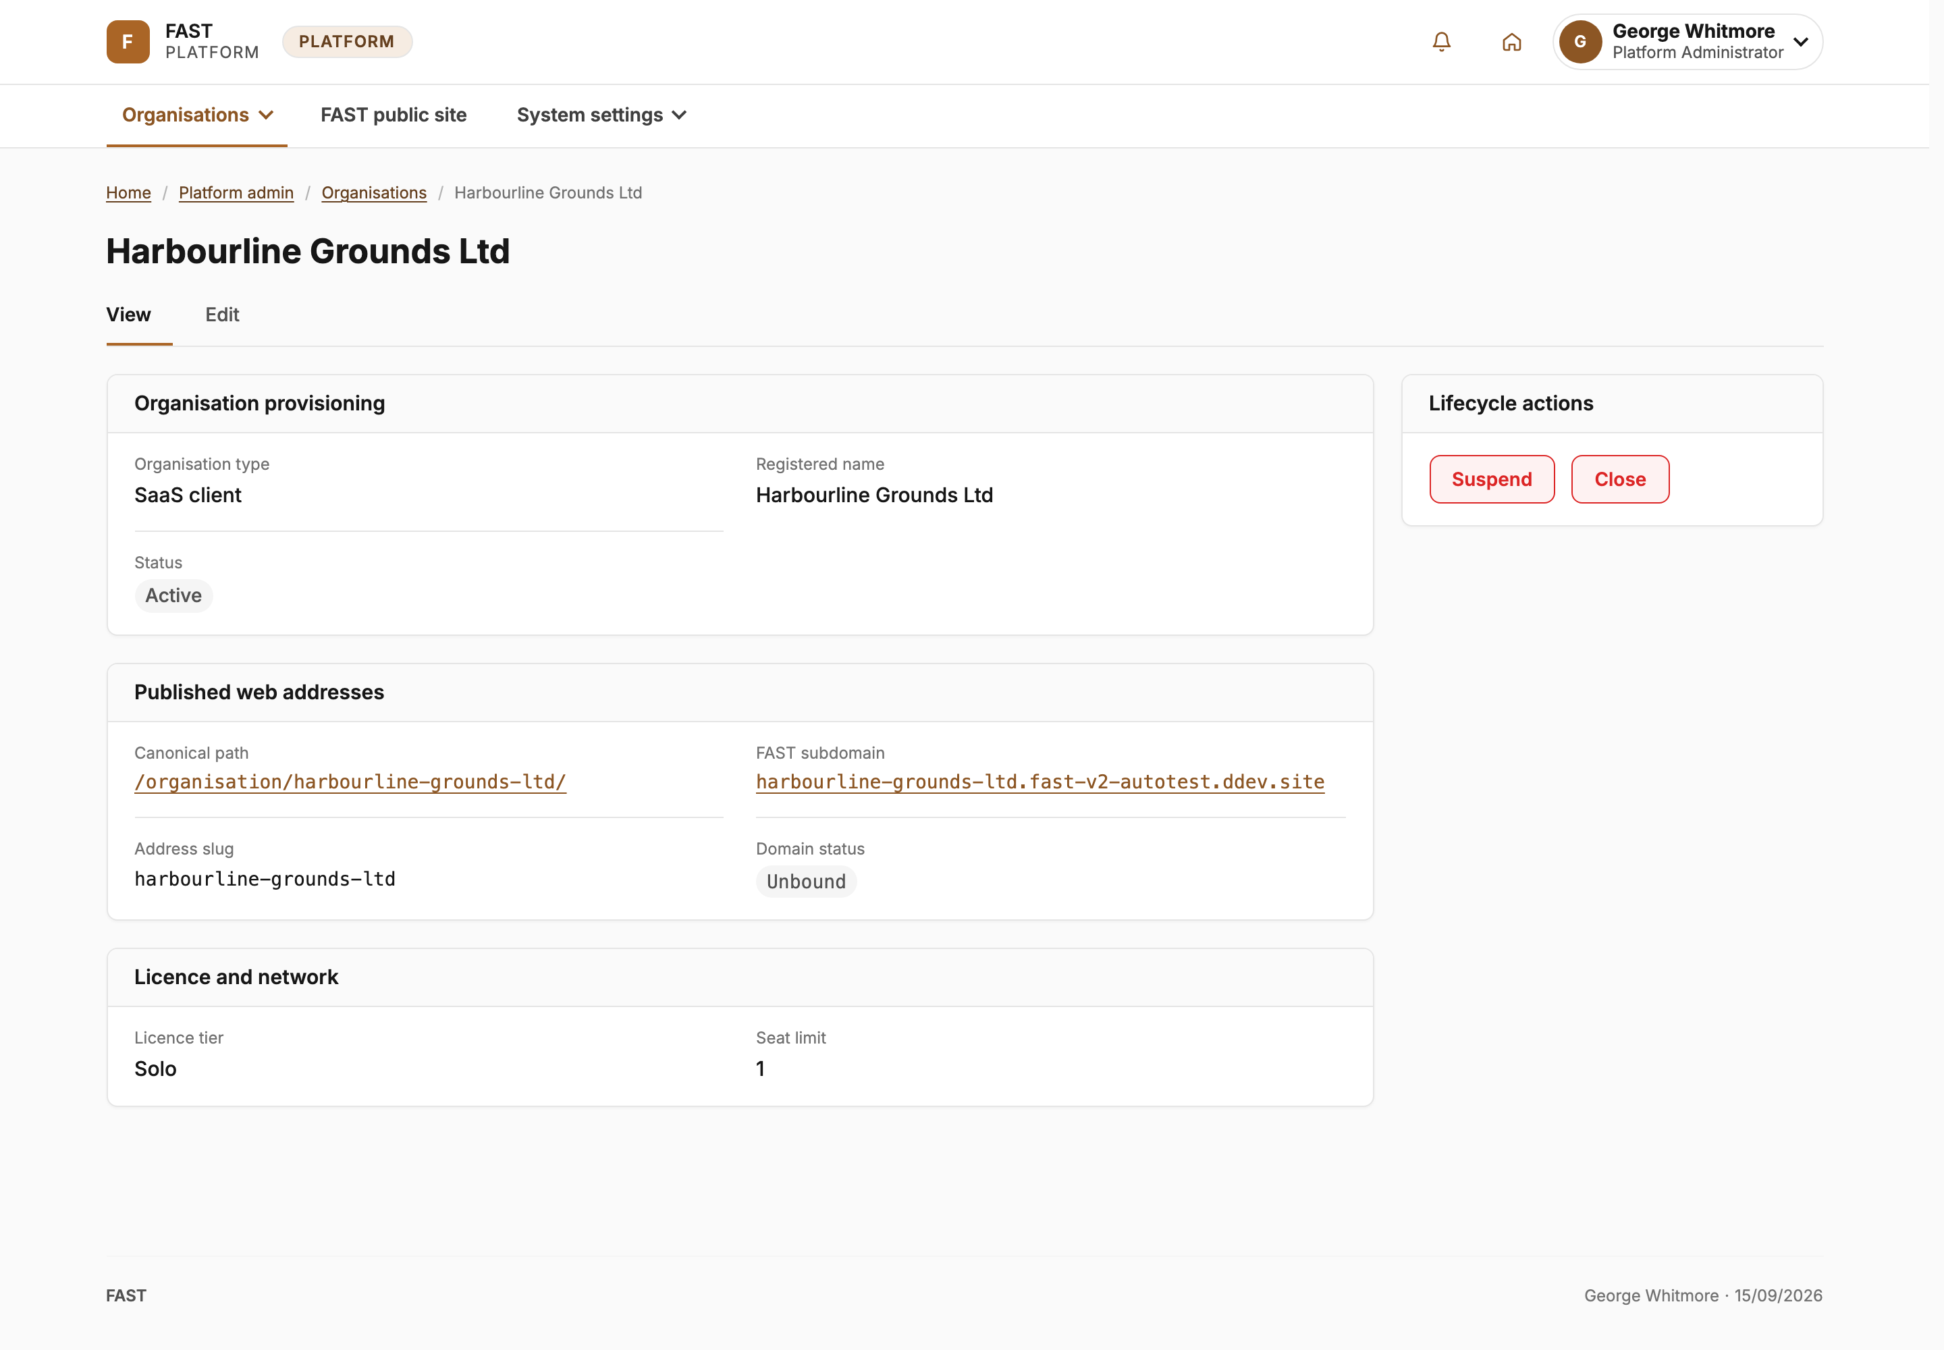Click the Published web addresses section heading

(x=259, y=692)
